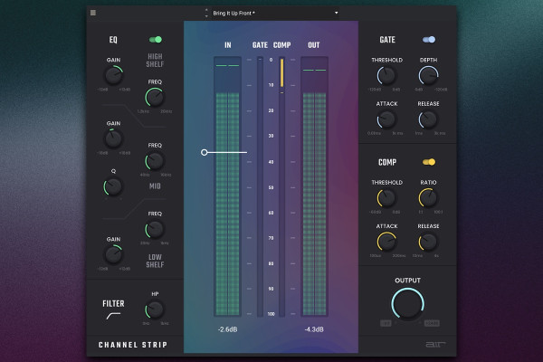Image resolution: width=543 pixels, height=362 pixels.
Task: Click the Gate THRESHOLD knob
Action: pyautogui.click(x=386, y=75)
